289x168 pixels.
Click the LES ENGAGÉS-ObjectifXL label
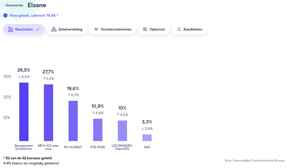tap(122, 147)
